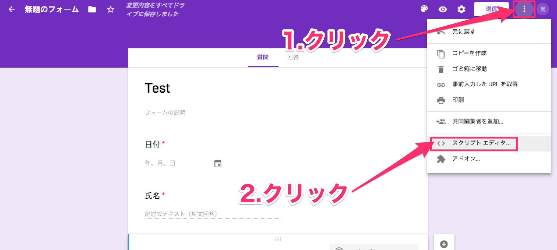Click the Send button (送信)

point(491,9)
